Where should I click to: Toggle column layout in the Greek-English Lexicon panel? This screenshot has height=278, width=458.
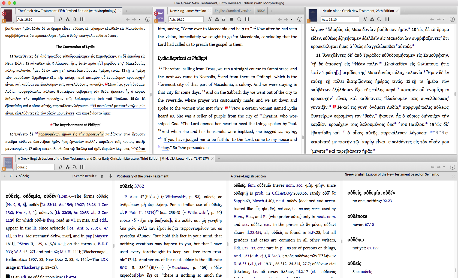(82, 167)
